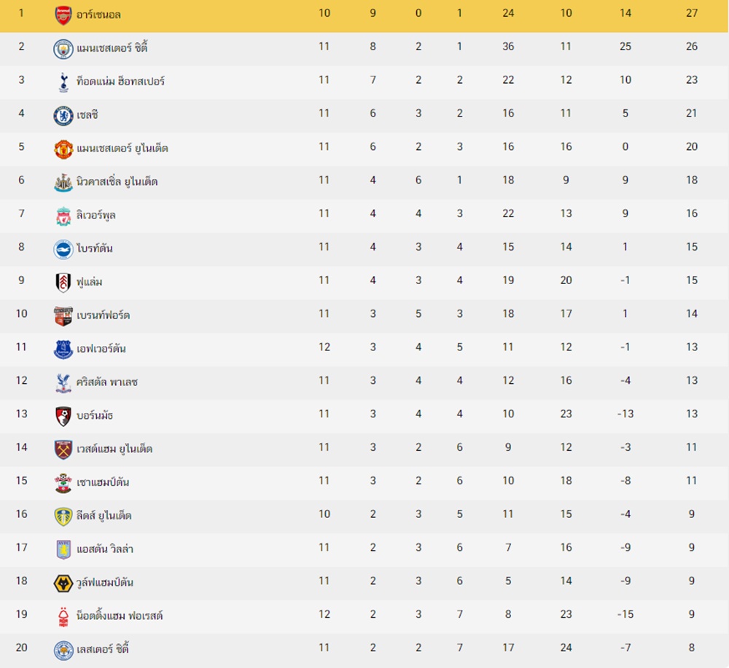The height and width of the screenshot is (668, 729).
Task: Open the Leicester City fox badge
Action: [63, 650]
